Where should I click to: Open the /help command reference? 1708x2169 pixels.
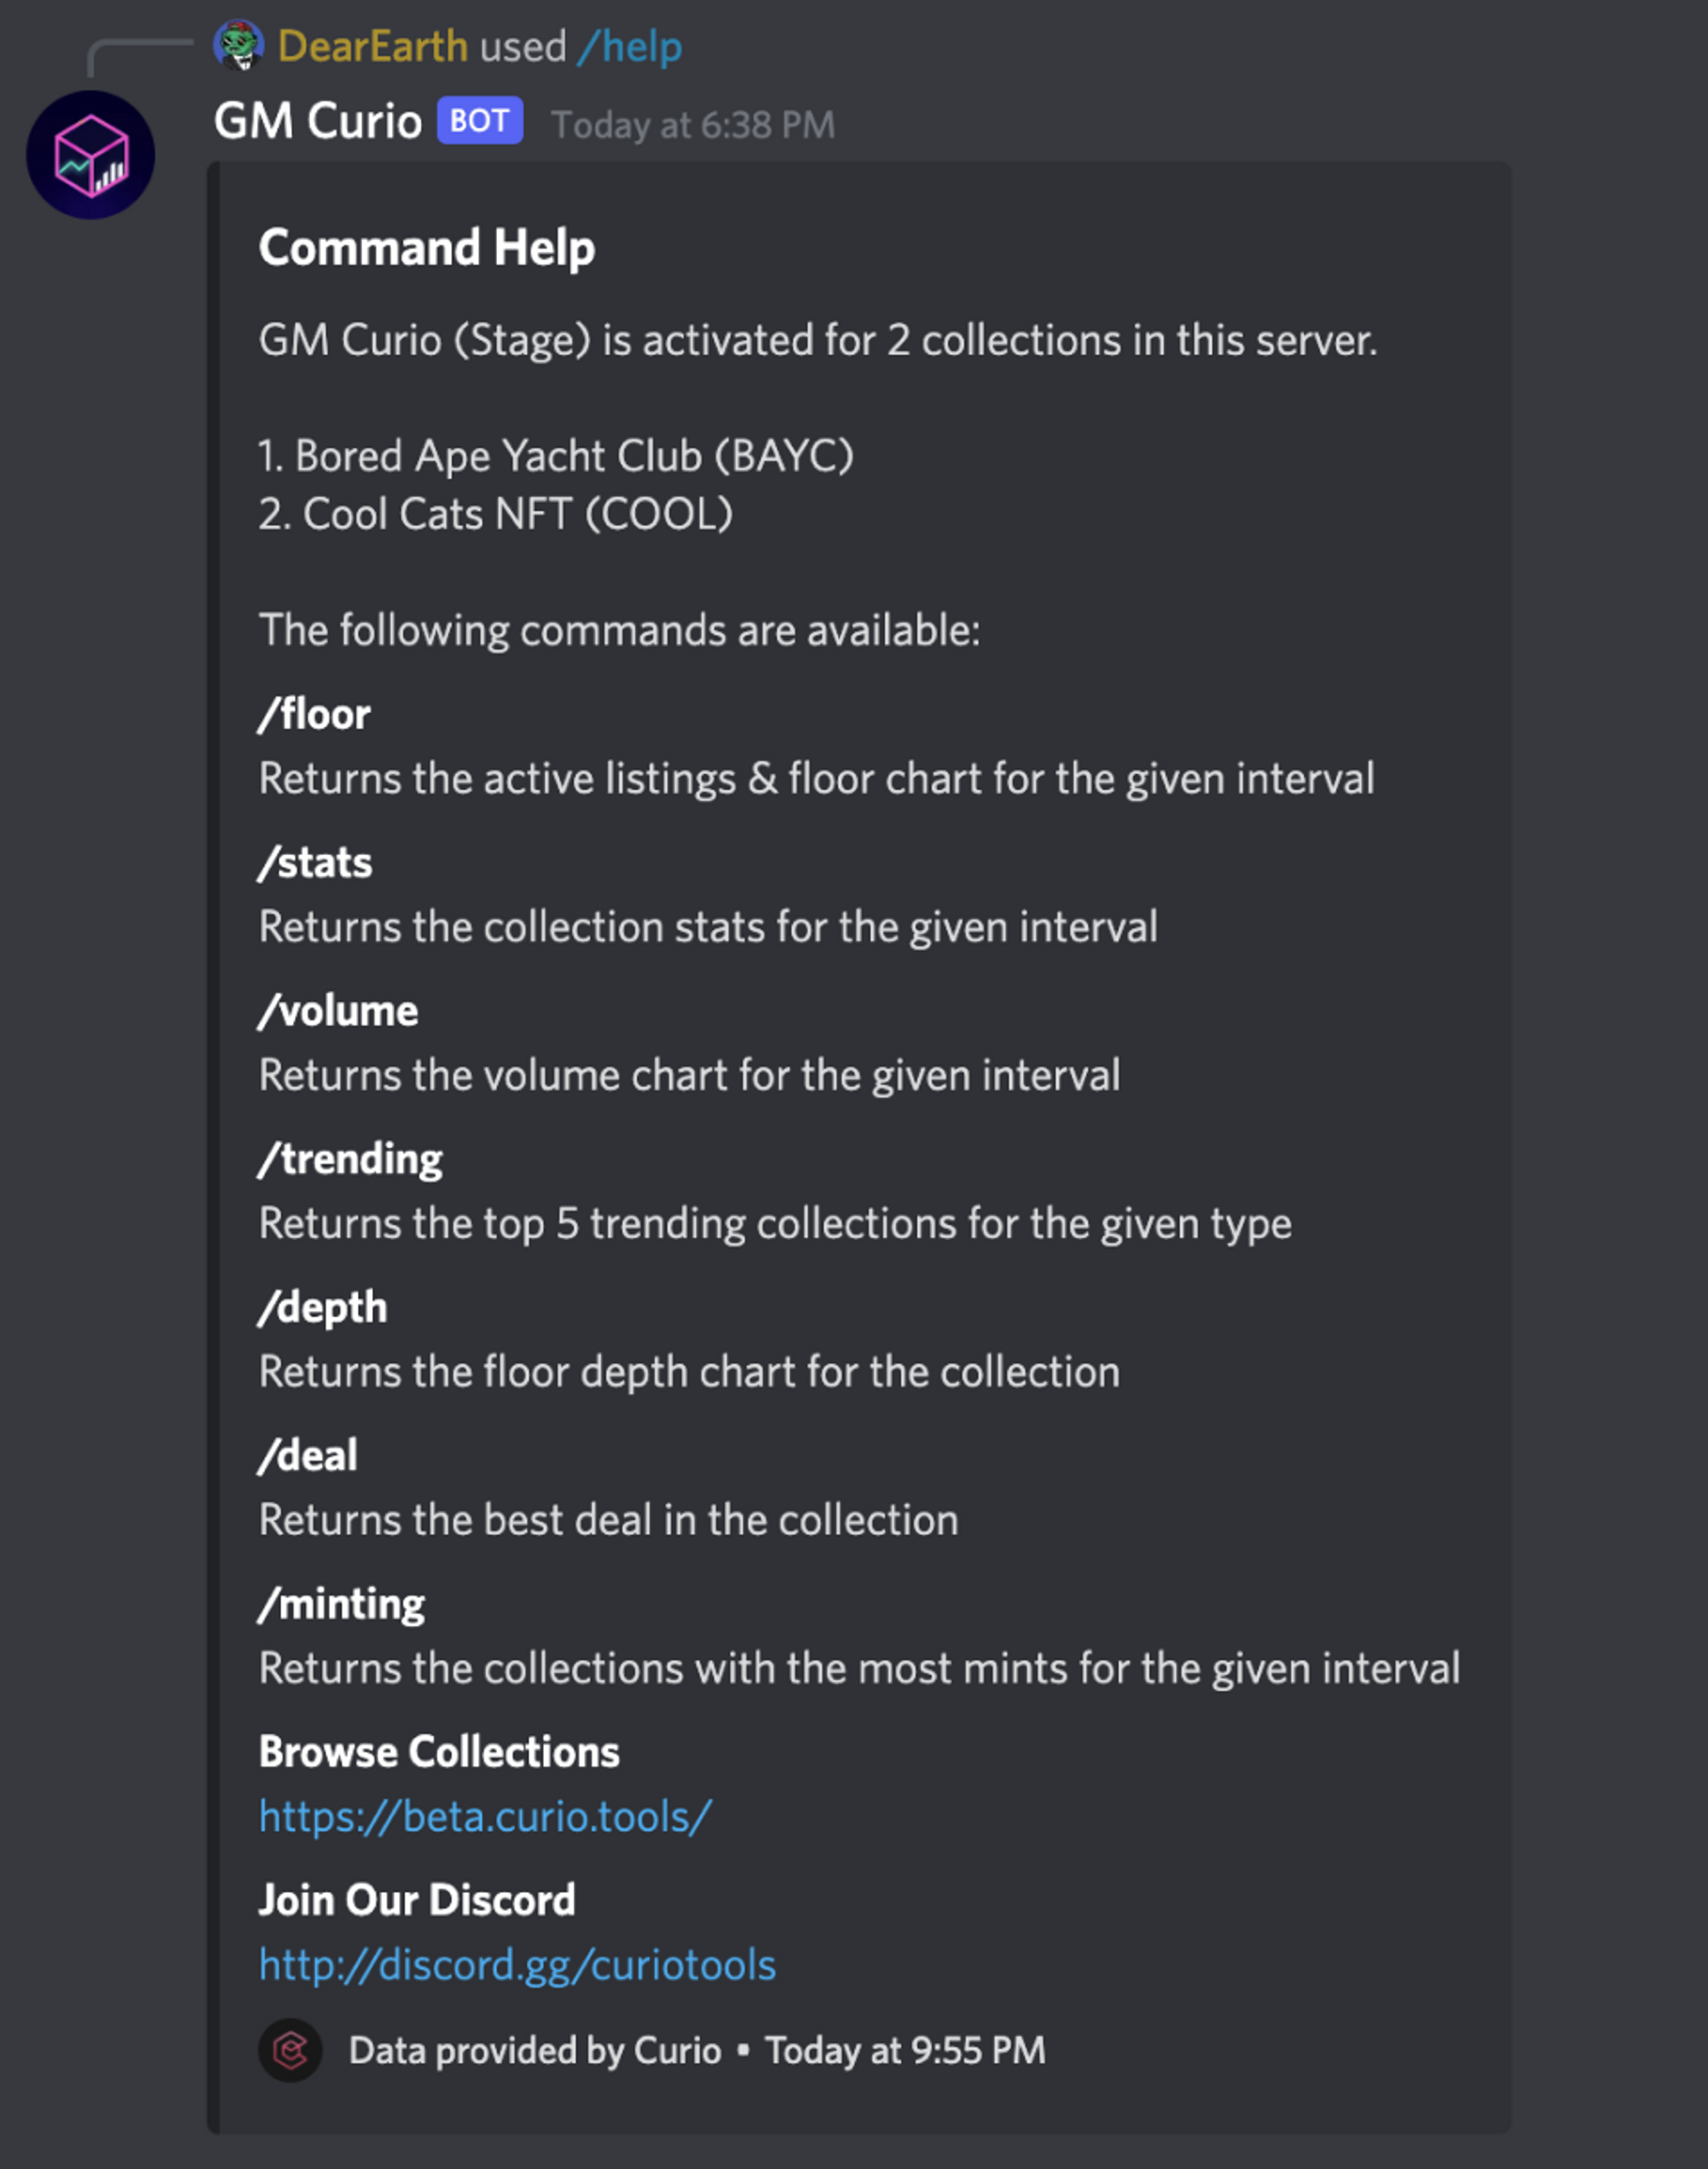point(631,46)
